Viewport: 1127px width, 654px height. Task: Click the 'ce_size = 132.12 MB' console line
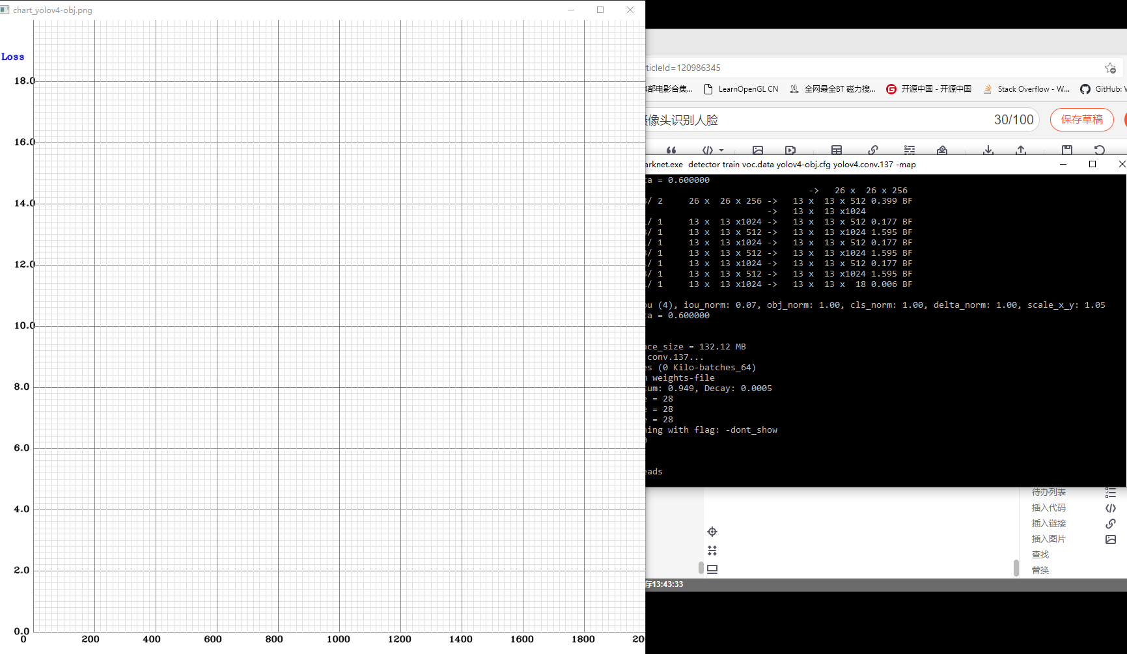point(696,347)
